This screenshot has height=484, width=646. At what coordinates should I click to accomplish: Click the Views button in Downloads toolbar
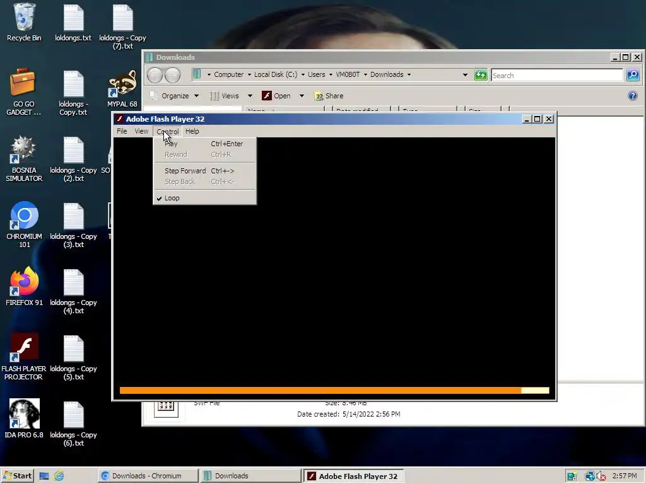(225, 96)
